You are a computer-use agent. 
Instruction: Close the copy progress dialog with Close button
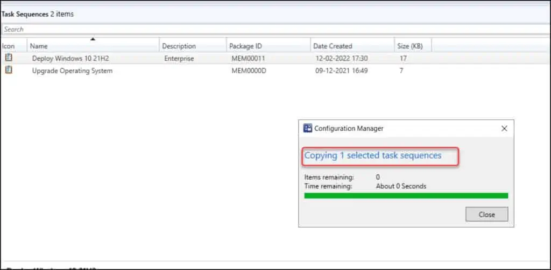click(x=486, y=215)
